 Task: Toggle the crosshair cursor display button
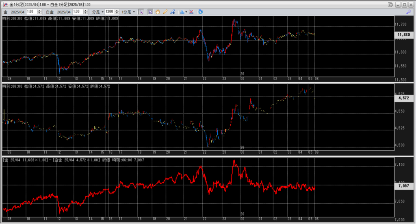pyautogui.click(x=141, y=12)
